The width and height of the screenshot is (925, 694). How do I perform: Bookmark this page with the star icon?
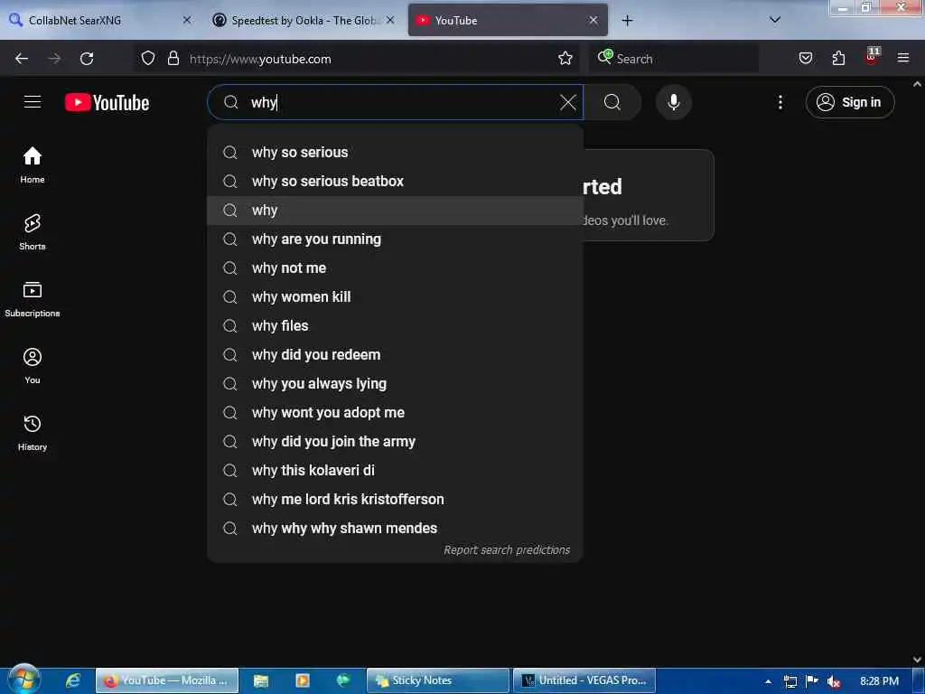tap(565, 59)
